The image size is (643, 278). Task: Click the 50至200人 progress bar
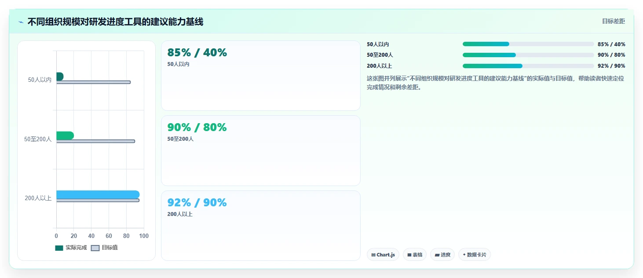click(x=528, y=55)
